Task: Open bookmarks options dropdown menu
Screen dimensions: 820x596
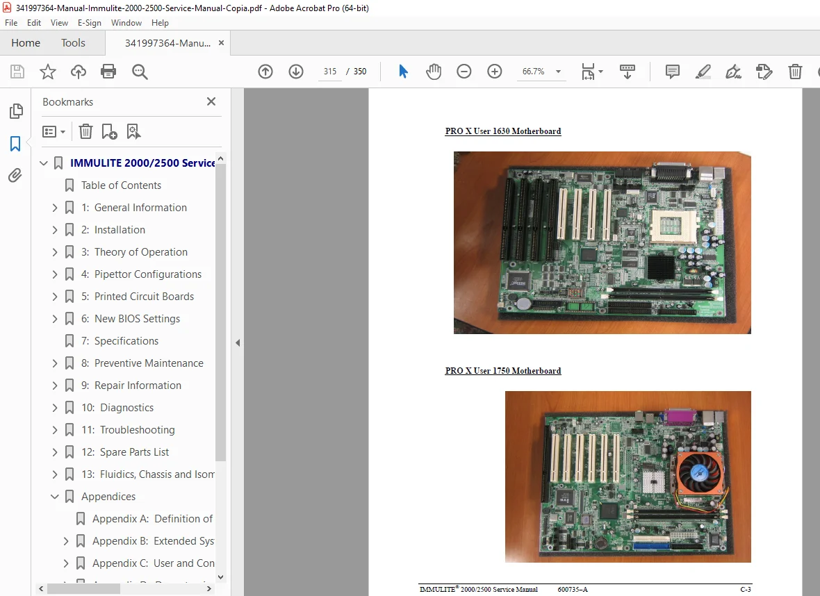Action: [54, 132]
